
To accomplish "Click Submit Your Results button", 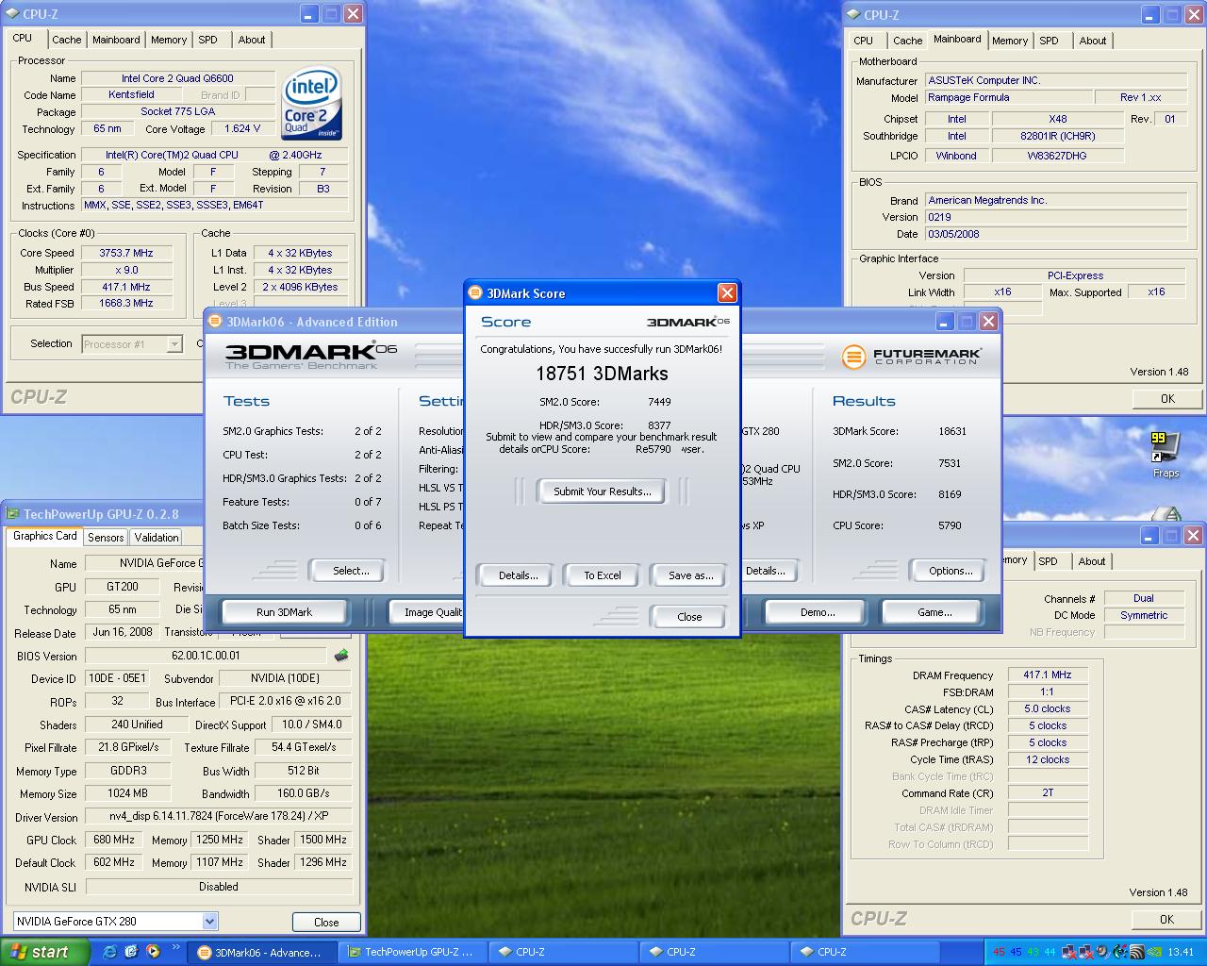I will [602, 491].
